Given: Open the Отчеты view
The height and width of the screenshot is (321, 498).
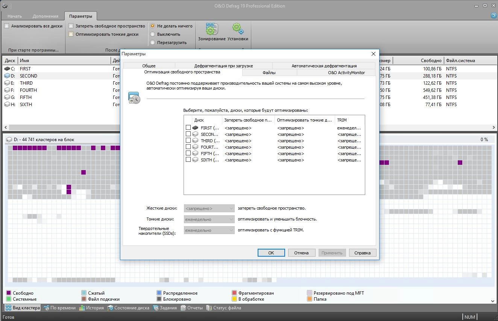Looking at the screenshot, I should coord(191,308).
